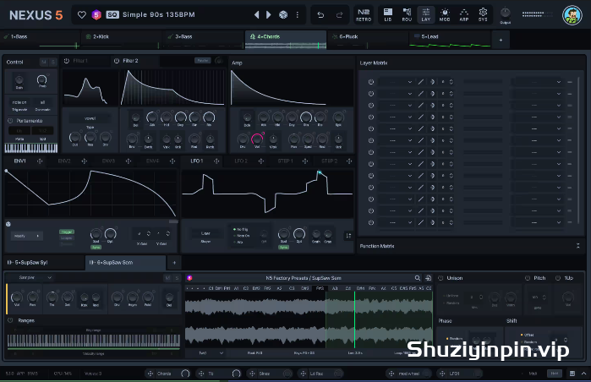
Task: Go to previous preset arrow
Action: 257,14
